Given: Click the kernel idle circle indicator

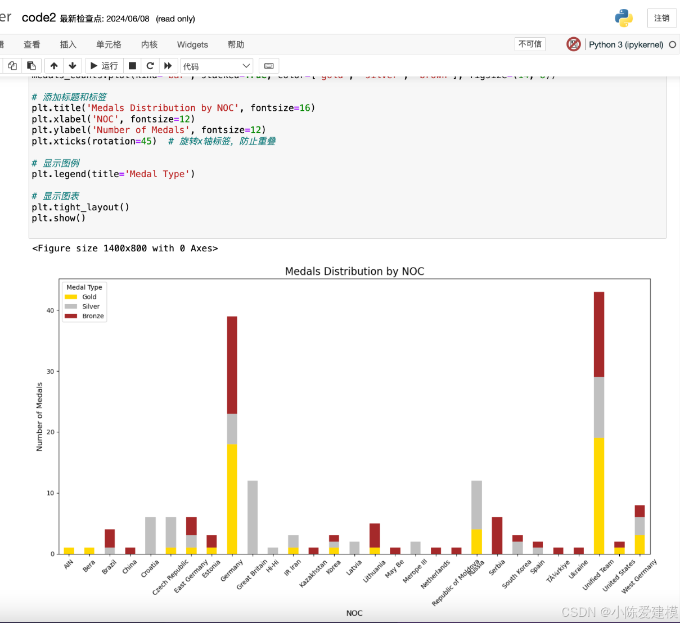Looking at the screenshot, I should click(x=672, y=44).
